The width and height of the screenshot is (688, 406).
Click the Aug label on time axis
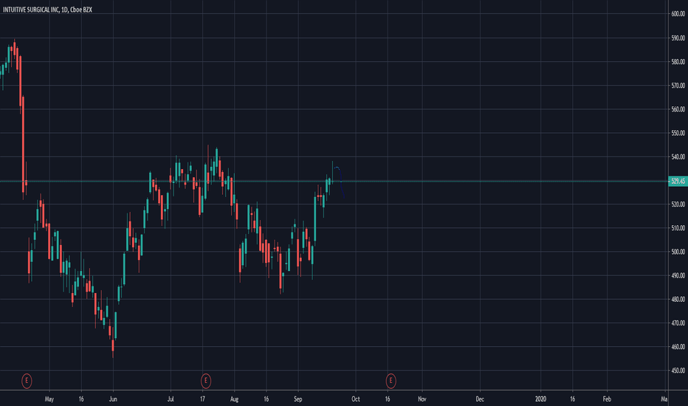tap(234, 399)
